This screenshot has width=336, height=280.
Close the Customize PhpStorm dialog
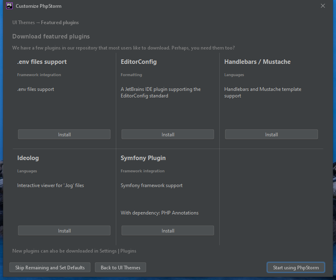click(x=323, y=6)
